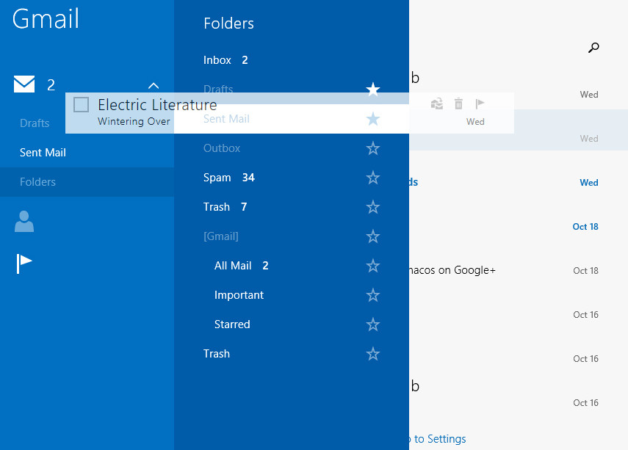Click the move-to-folder icon on Electric Literature message

point(437,104)
